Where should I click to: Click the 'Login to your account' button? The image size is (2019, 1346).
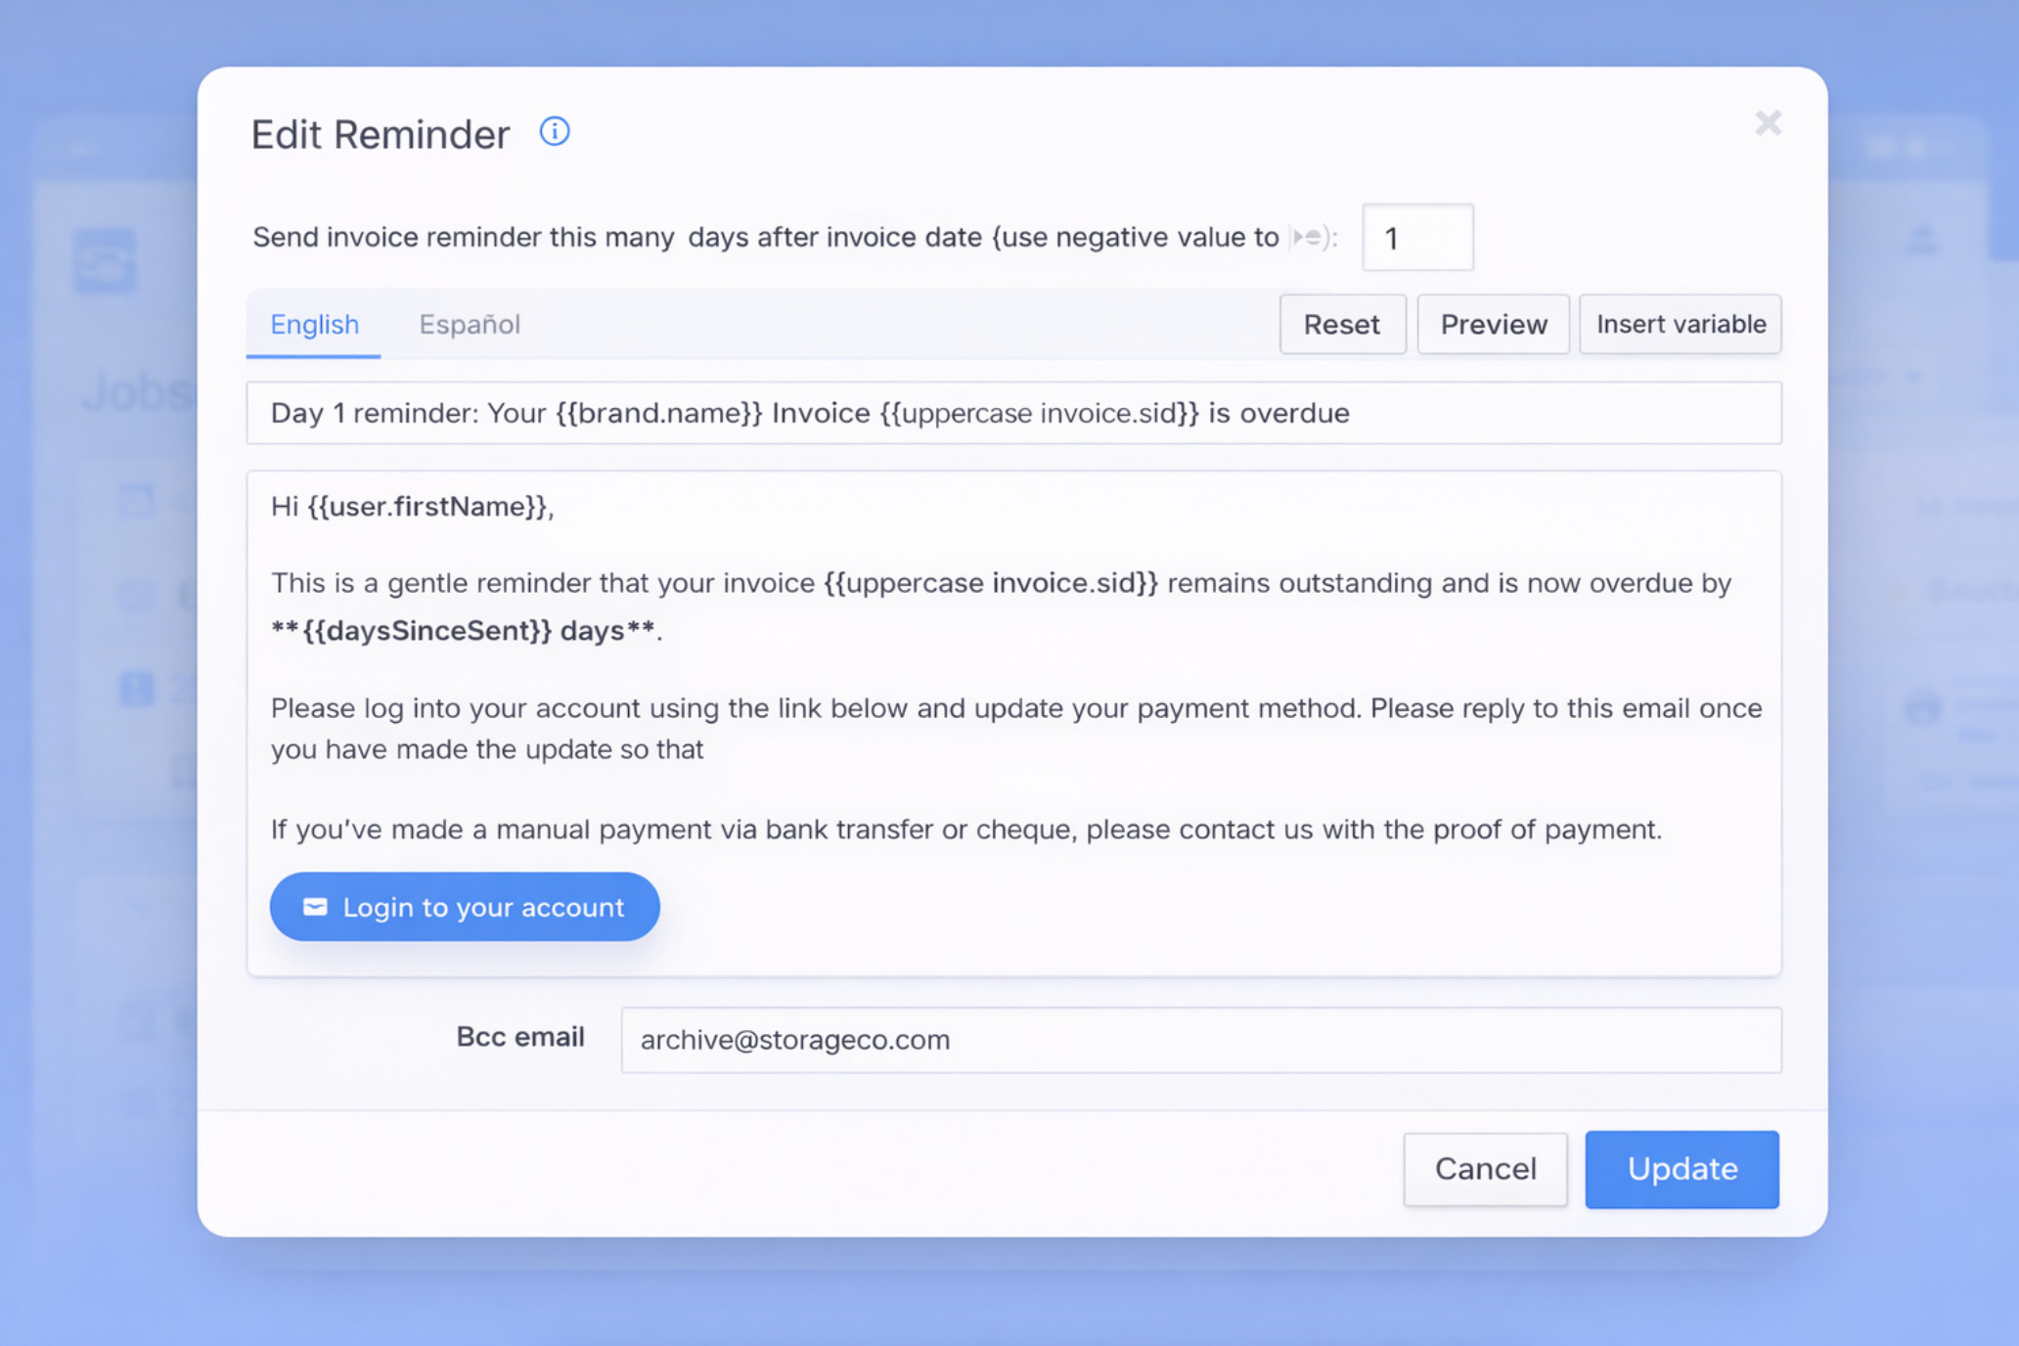[x=464, y=907]
